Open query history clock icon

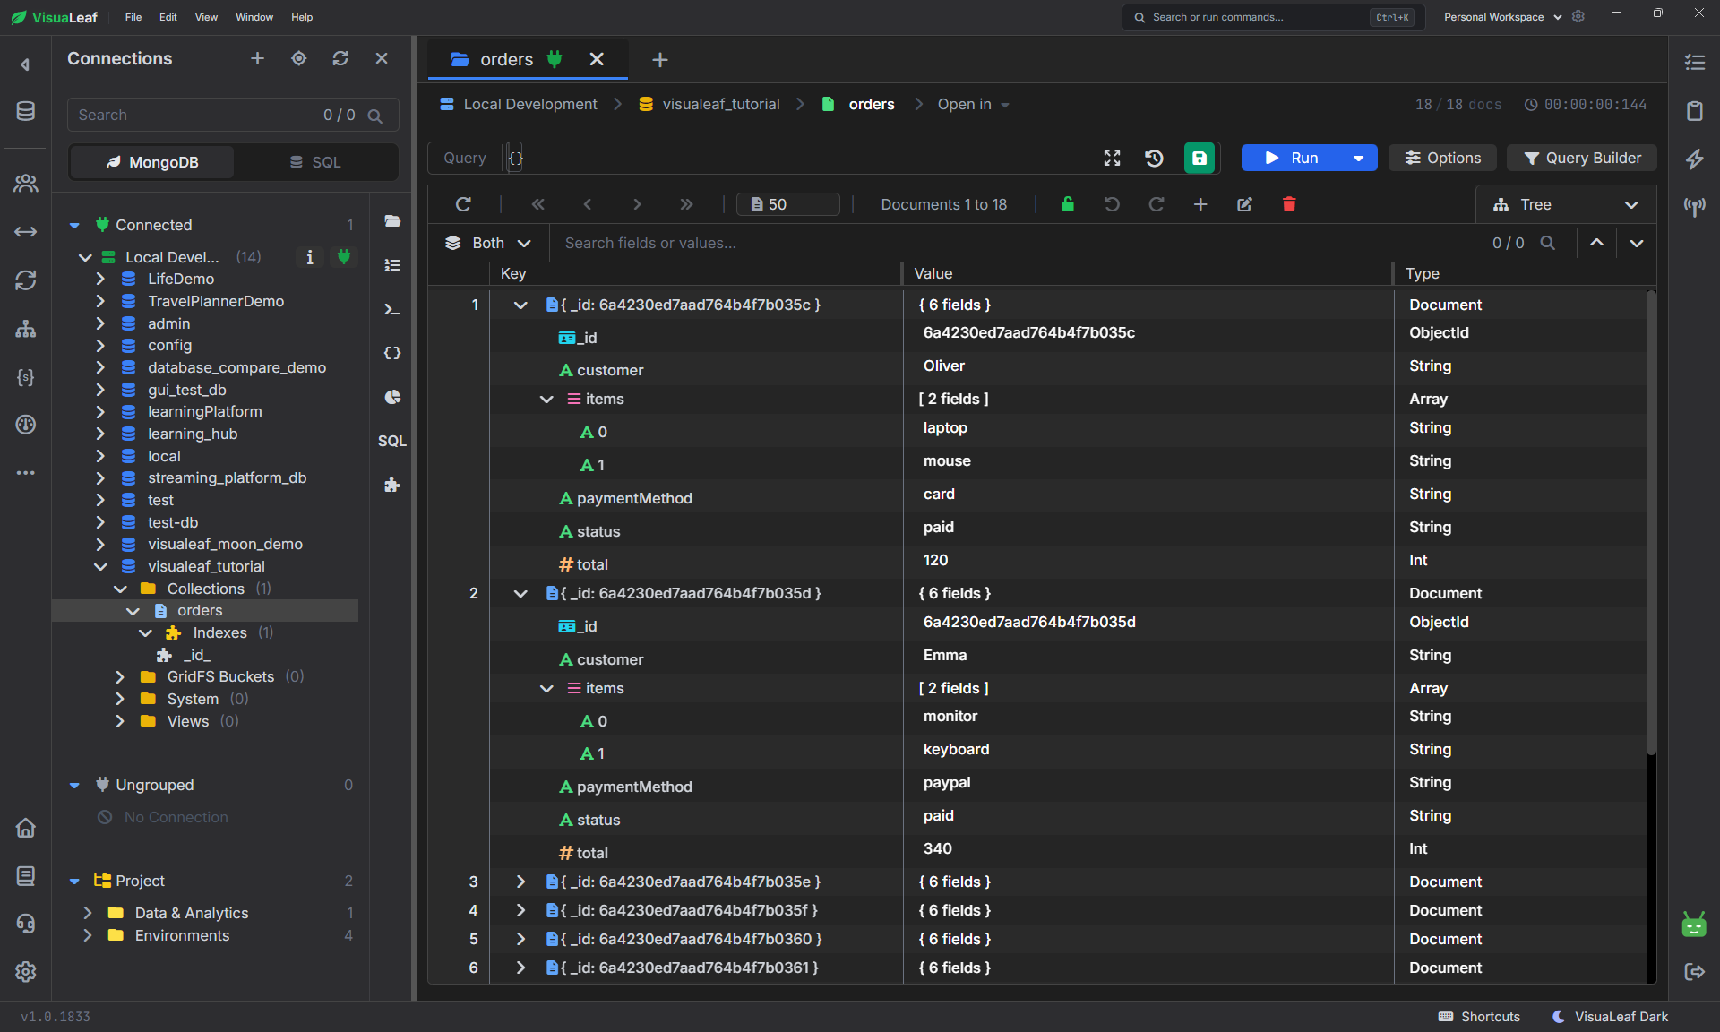point(1154,158)
